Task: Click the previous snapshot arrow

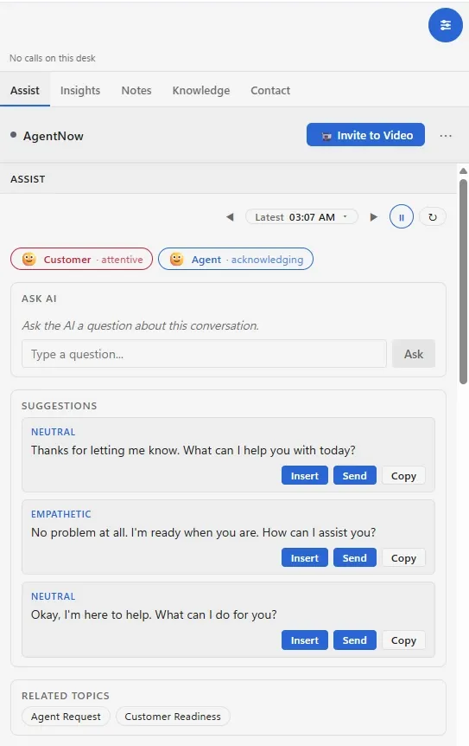Action: [x=231, y=217]
